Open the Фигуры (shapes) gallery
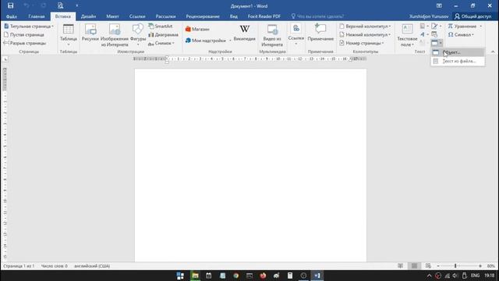499x281 pixels. (x=138, y=34)
